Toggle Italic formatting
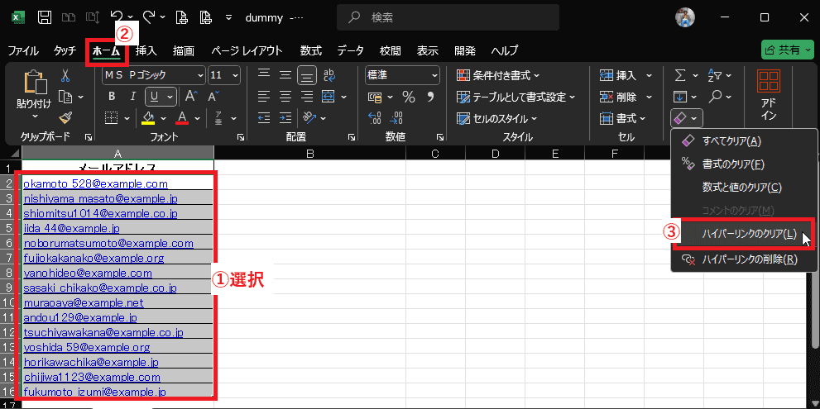Screen dimensions: 820x409 tap(132, 97)
